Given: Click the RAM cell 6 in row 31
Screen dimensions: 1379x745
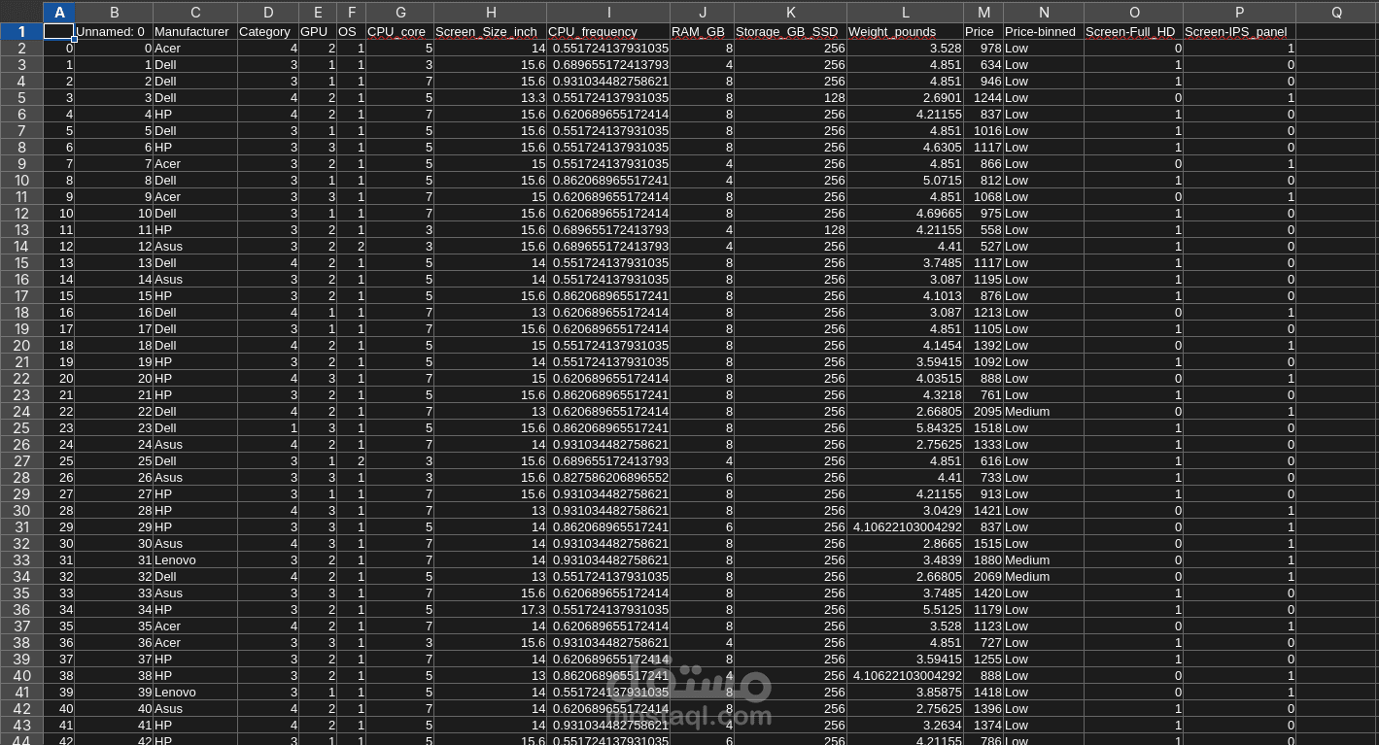Looking at the screenshot, I should click(x=702, y=526).
